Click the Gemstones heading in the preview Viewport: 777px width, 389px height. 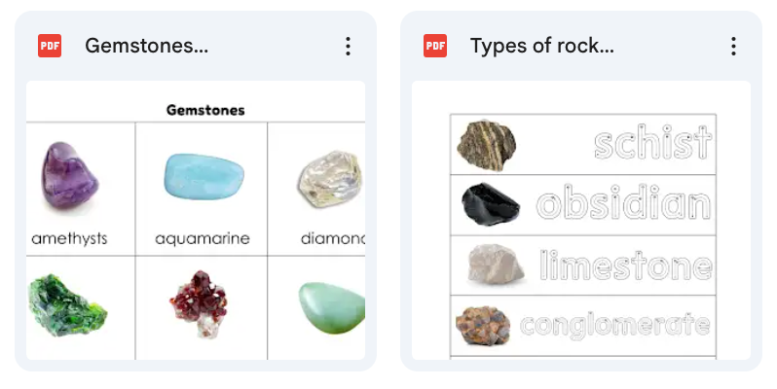pyautogui.click(x=205, y=110)
